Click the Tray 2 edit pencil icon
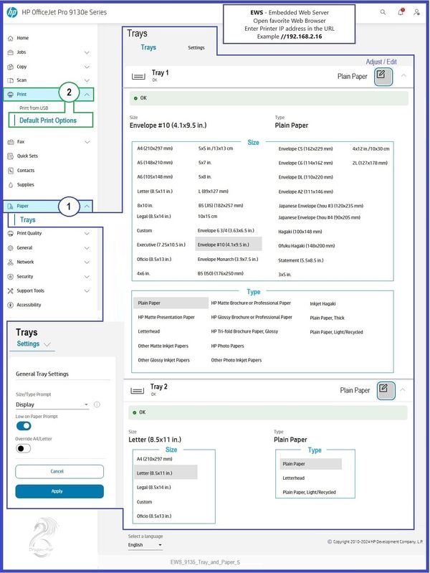The height and width of the screenshot is (573, 430). (x=386, y=390)
